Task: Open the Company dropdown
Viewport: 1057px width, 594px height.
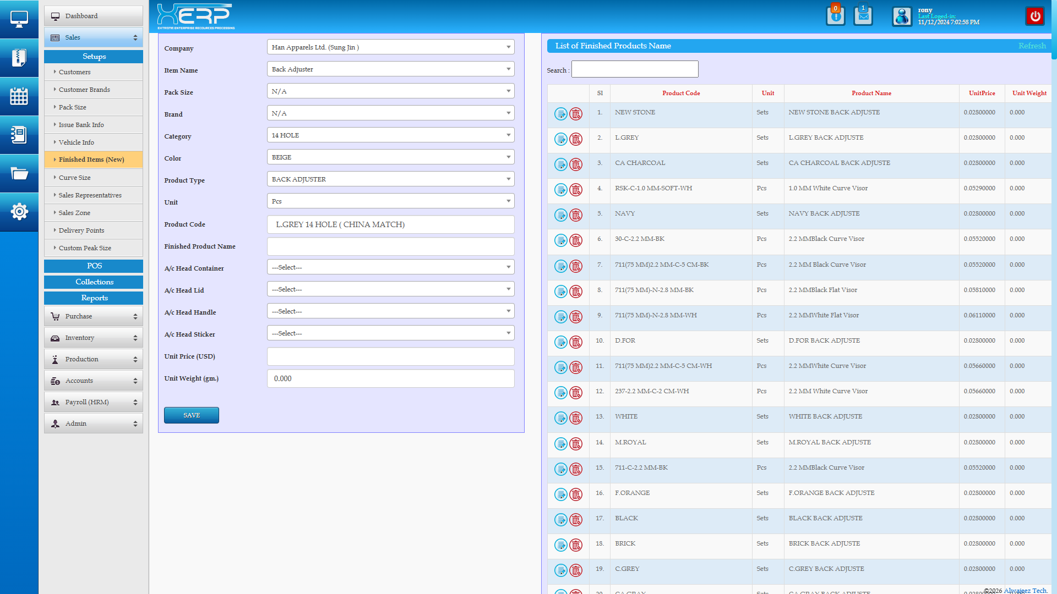Action: [x=390, y=47]
